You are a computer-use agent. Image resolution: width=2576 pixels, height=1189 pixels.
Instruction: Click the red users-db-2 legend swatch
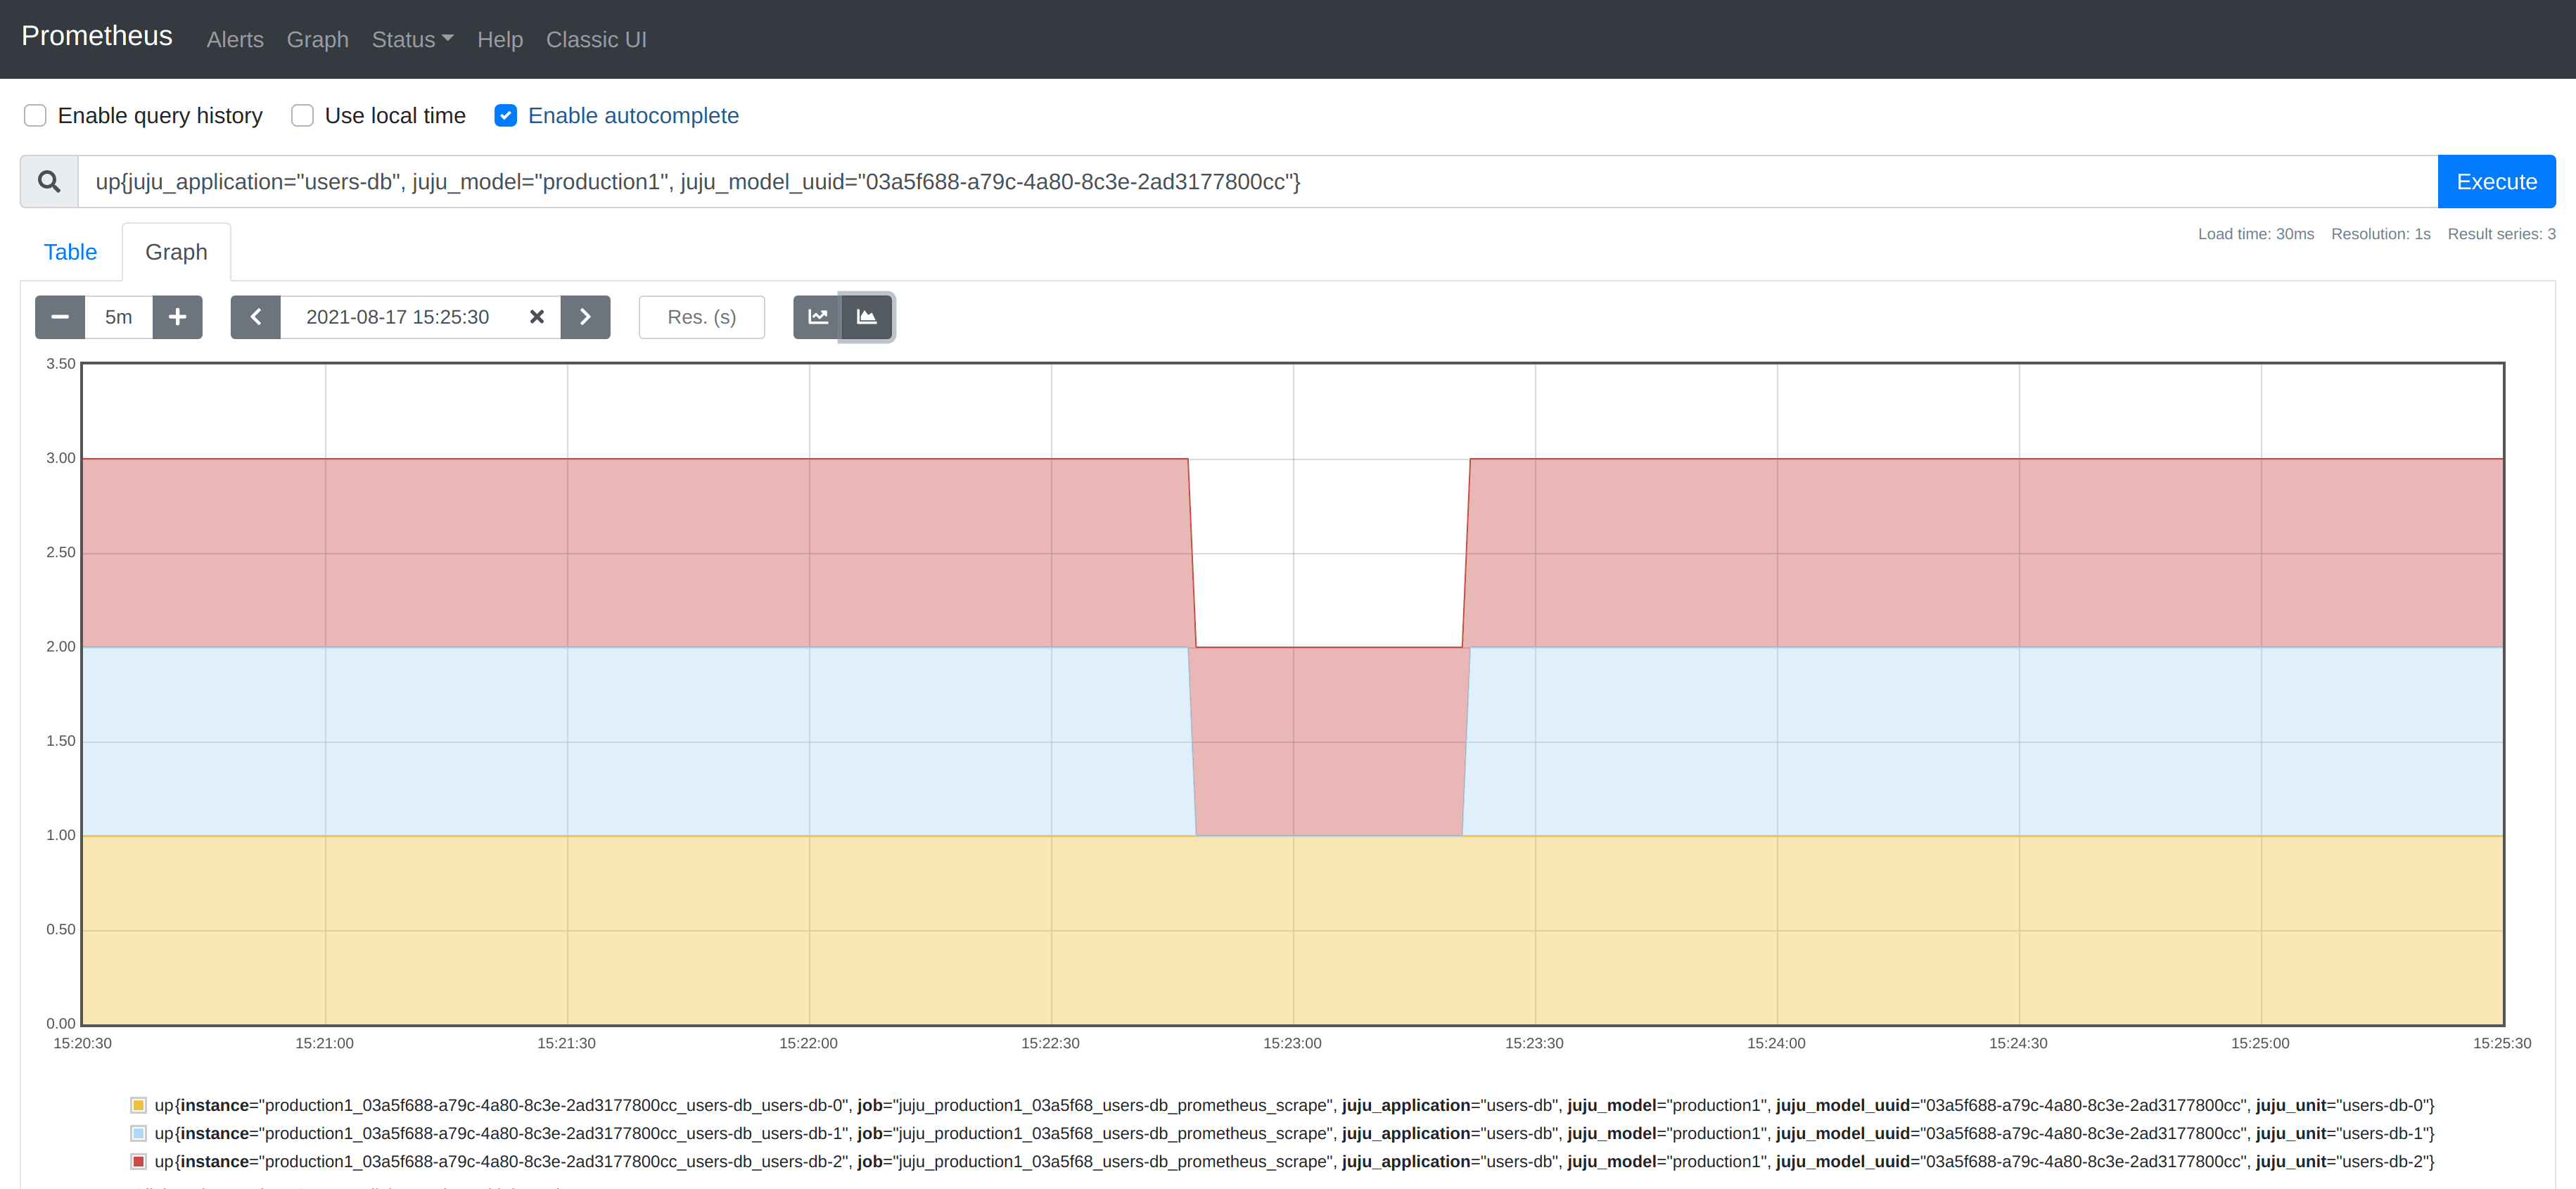pyautogui.click(x=138, y=1161)
